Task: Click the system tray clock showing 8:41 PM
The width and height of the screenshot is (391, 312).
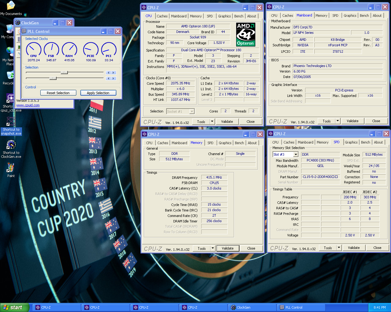Action: pyautogui.click(x=380, y=307)
